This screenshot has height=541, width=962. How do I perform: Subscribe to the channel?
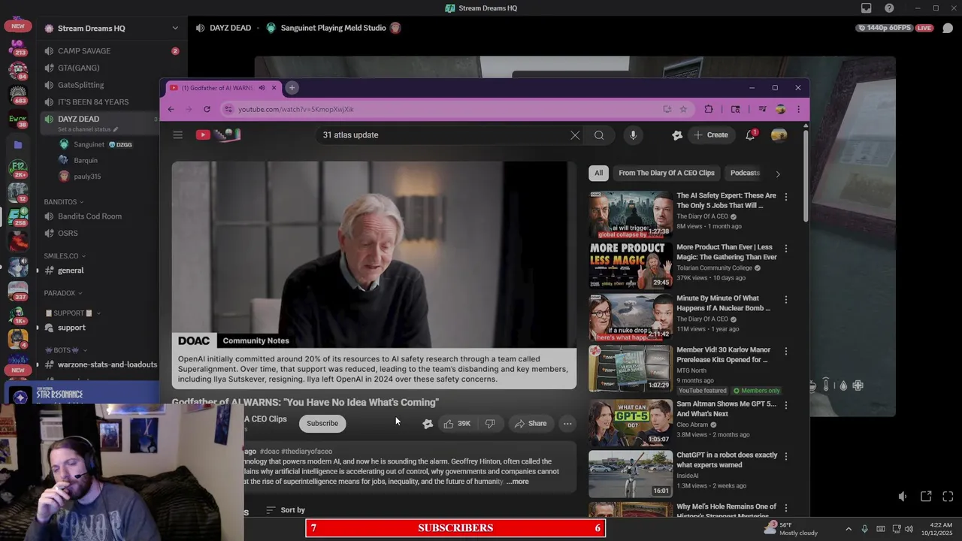point(322,424)
